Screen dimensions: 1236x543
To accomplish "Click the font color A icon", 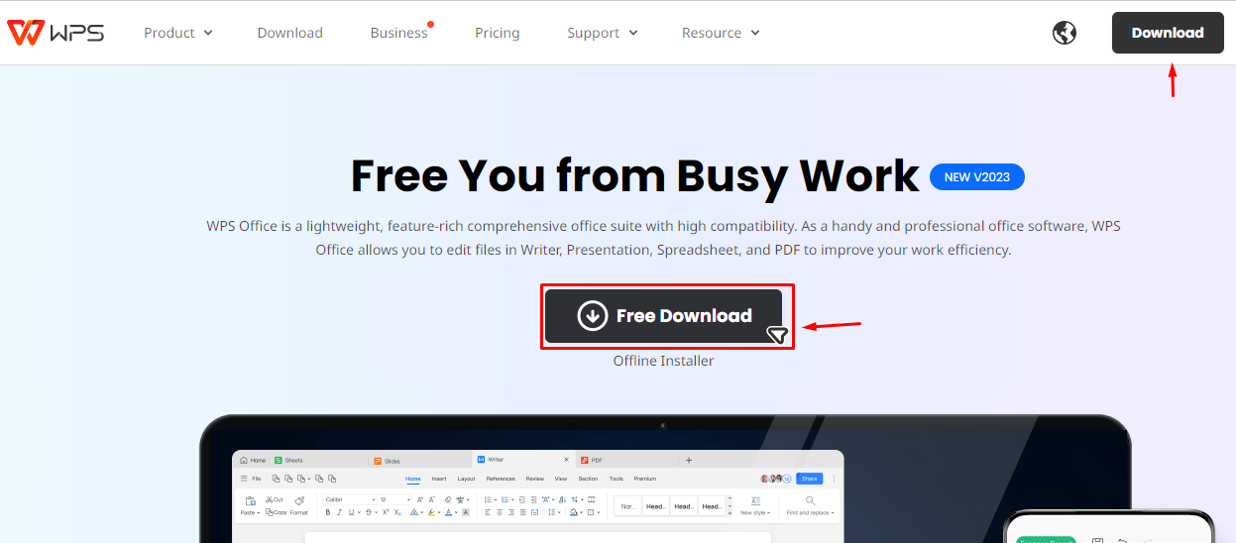I will [x=448, y=512].
